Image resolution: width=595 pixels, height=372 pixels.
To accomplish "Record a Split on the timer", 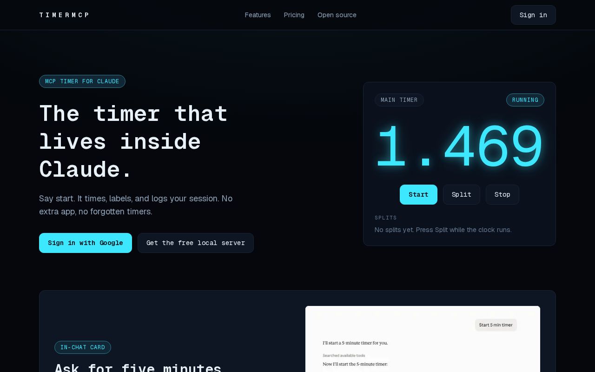I will [462, 194].
